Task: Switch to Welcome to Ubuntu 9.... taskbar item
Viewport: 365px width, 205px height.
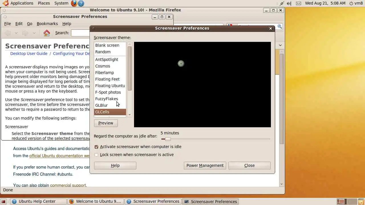Action: [96, 202]
